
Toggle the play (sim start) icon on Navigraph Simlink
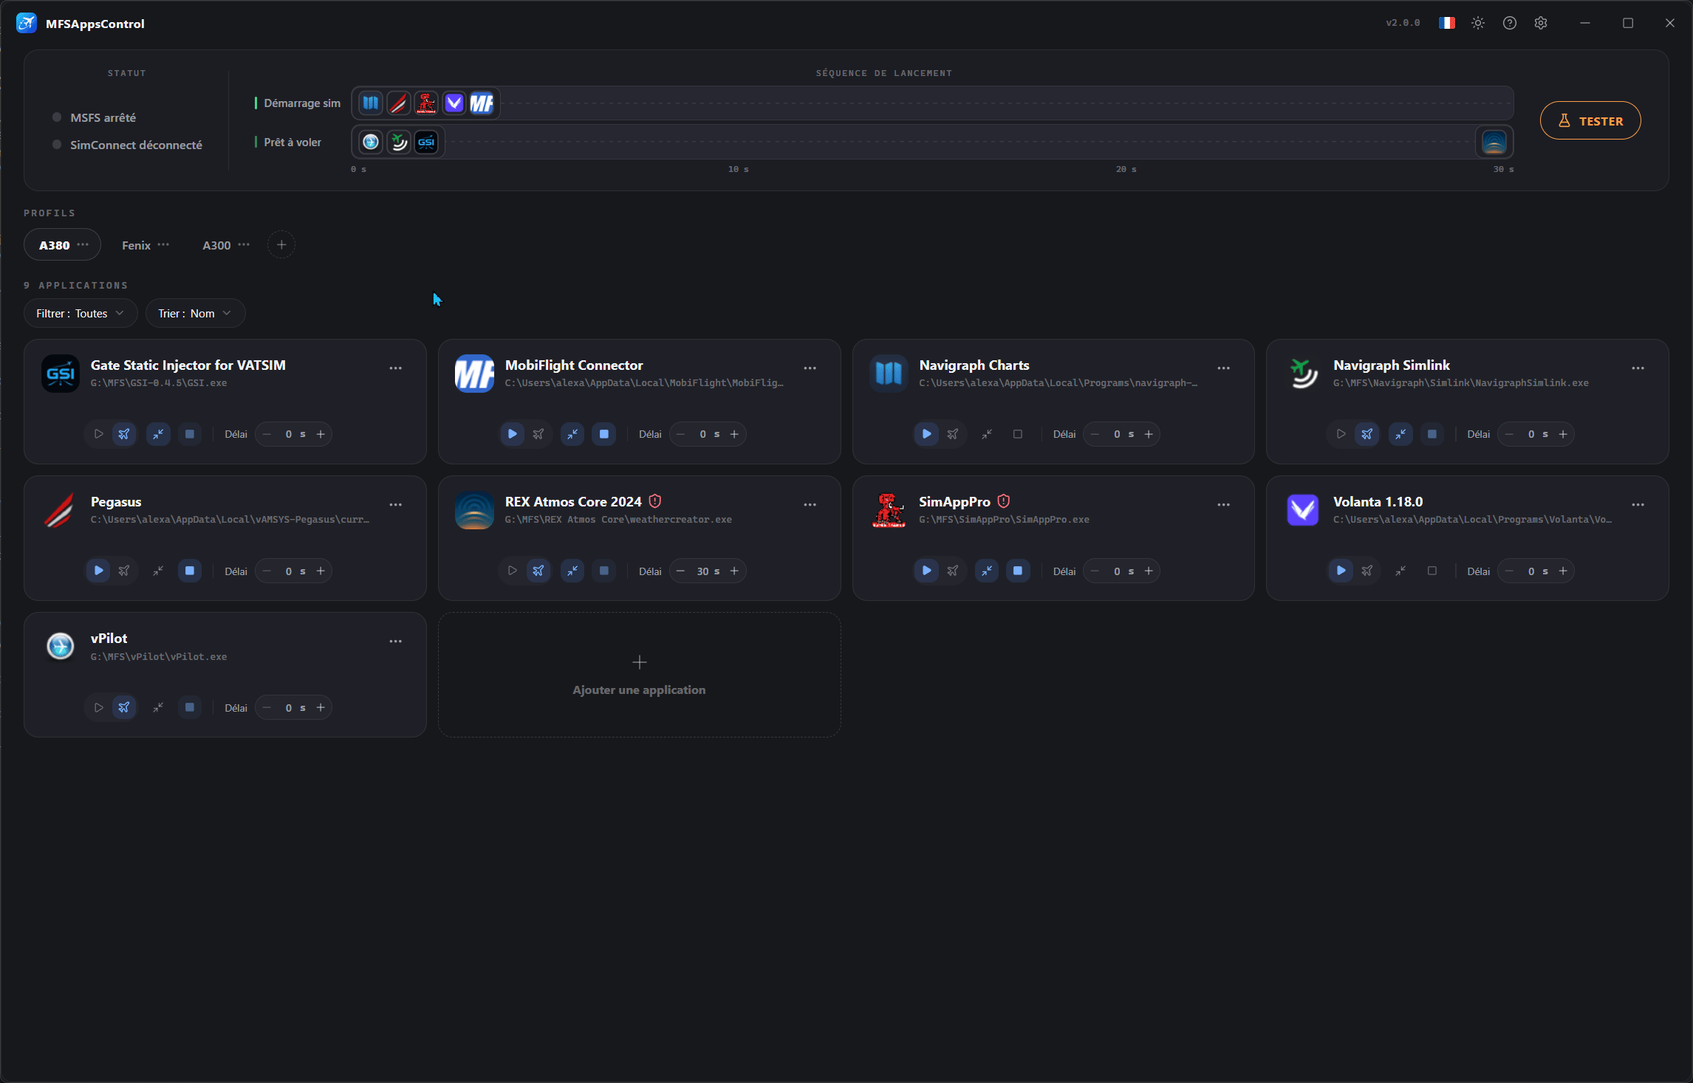click(x=1341, y=434)
